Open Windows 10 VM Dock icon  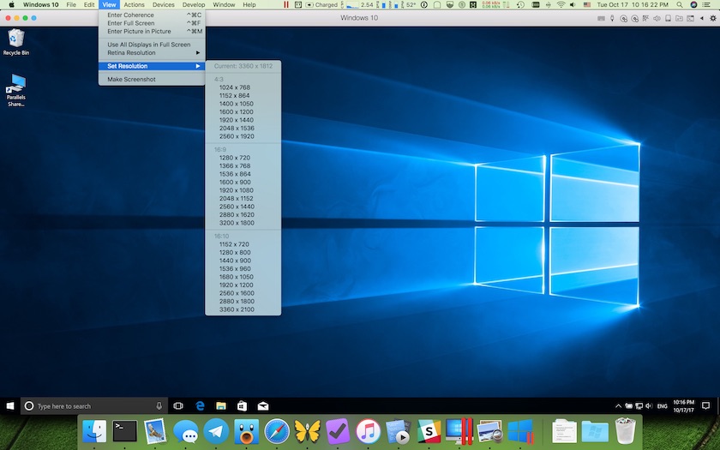(520, 431)
